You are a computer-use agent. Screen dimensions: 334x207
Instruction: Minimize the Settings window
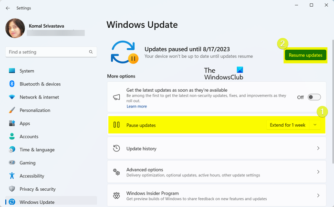(x=296, y=5)
